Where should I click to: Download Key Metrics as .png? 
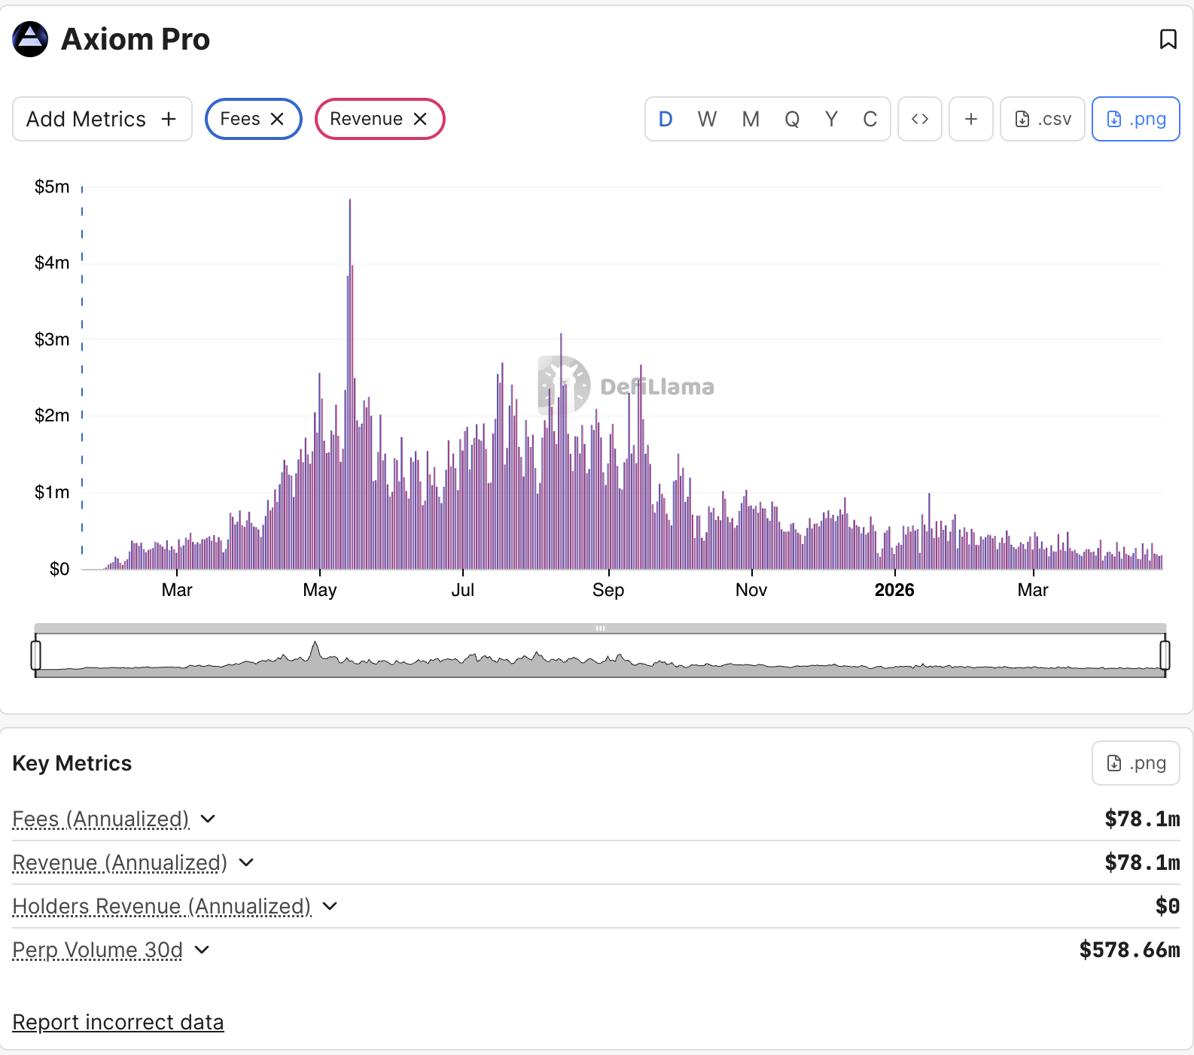click(1136, 763)
